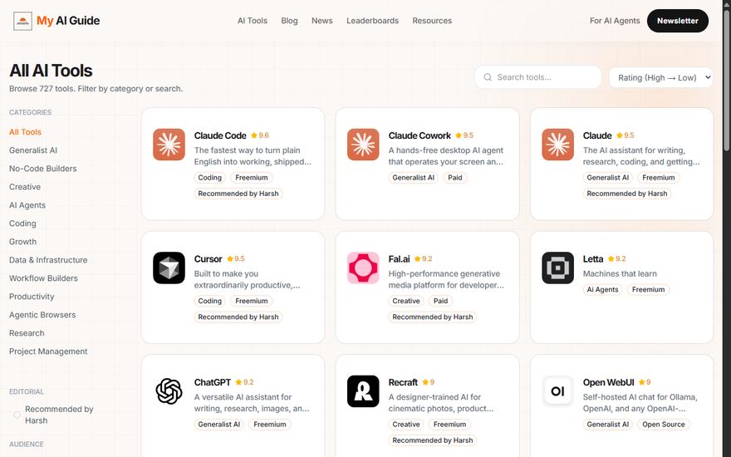The image size is (731, 457).
Task: Filter by the Research category
Action: tap(27, 333)
